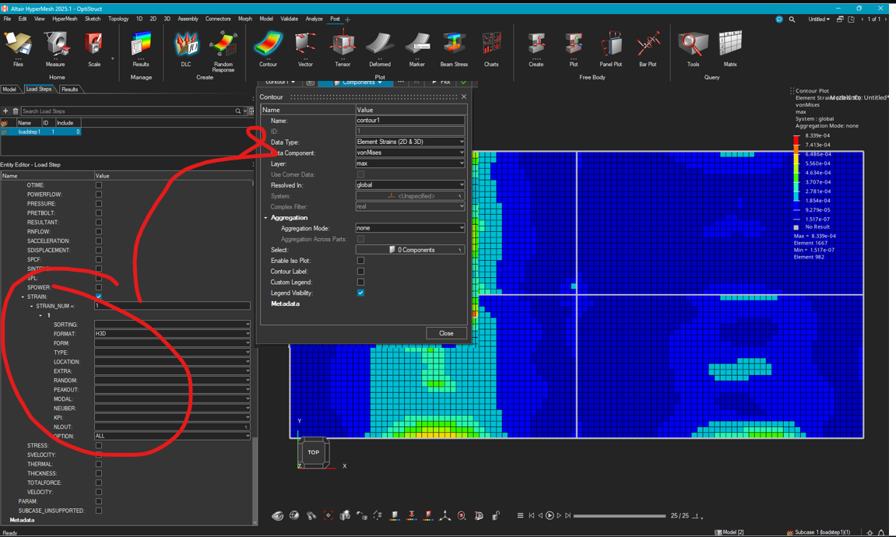This screenshot has height=537, width=896.
Task: Open the Panel Plot tool
Action: (x=611, y=49)
